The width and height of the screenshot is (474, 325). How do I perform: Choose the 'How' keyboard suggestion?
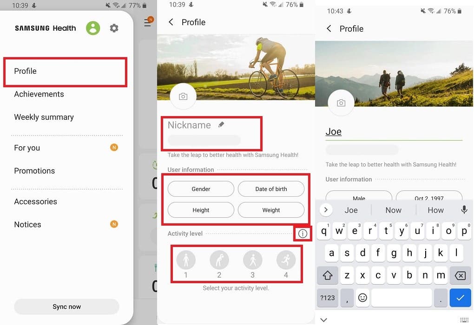435,210
